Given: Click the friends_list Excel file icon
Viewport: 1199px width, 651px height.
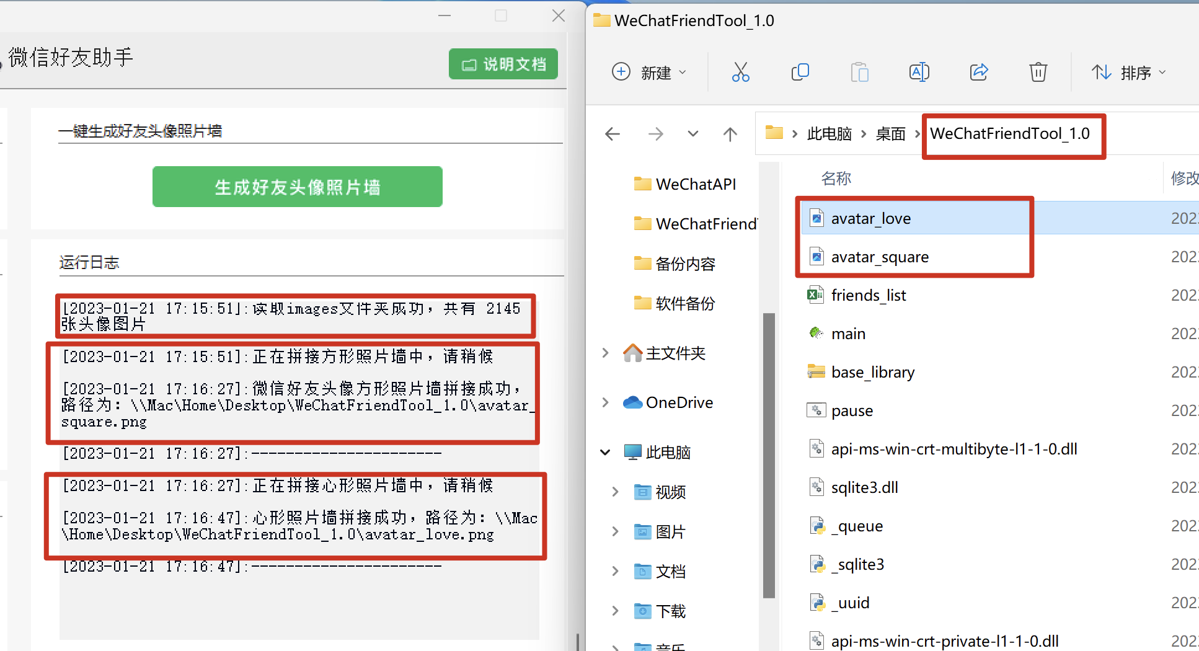Looking at the screenshot, I should click(x=816, y=294).
